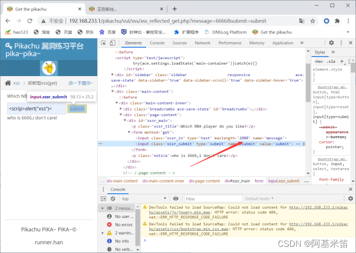Open Chrome three-dot menu
356x253 pixels.
click(348, 21)
